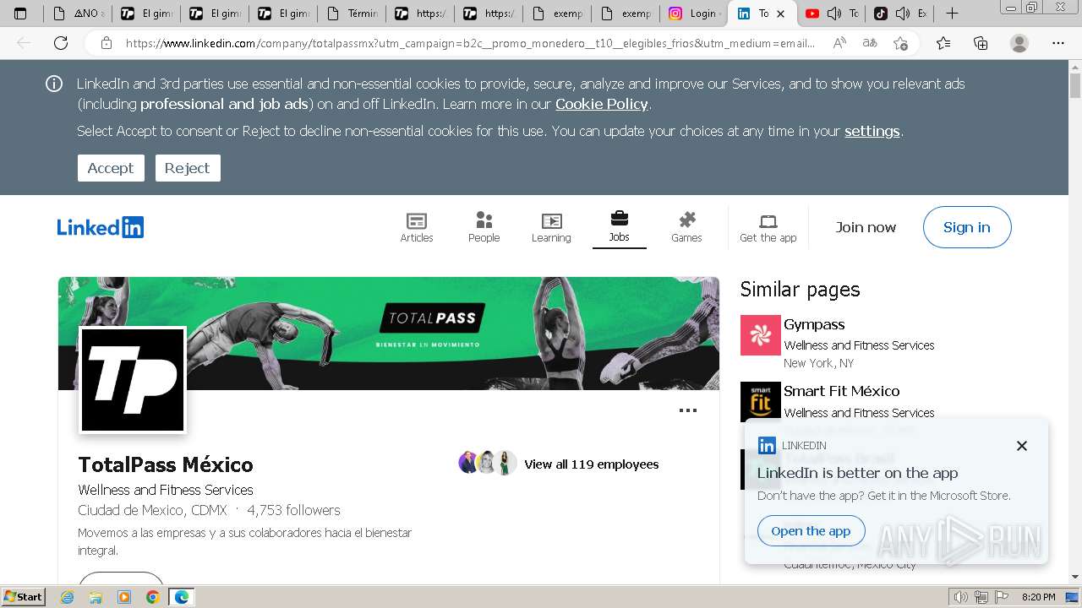Image resolution: width=1082 pixels, height=608 pixels.
Task: Switch to the first El gim tab
Action: [146, 14]
